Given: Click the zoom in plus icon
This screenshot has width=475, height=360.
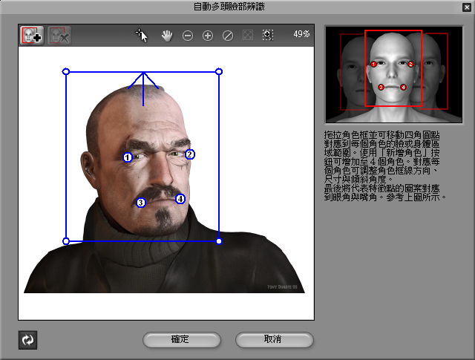Looking at the screenshot, I should [x=208, y=36].
